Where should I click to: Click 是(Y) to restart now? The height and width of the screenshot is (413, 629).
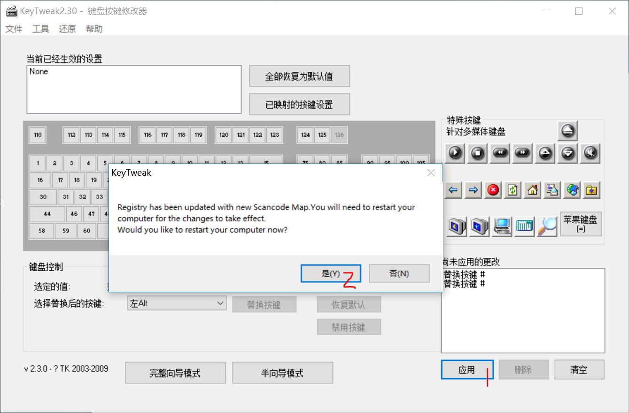(331, 273)
